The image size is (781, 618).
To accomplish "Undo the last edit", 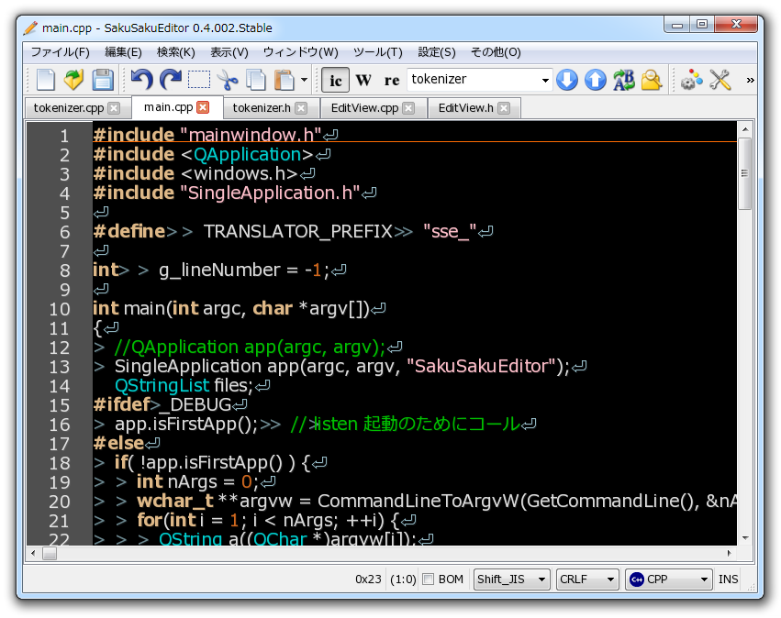I will [141, 81].
